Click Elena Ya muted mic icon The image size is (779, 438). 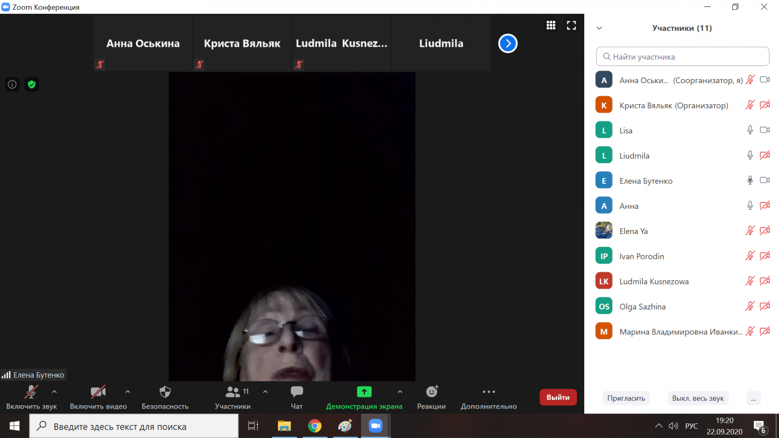tap(750, 230)
